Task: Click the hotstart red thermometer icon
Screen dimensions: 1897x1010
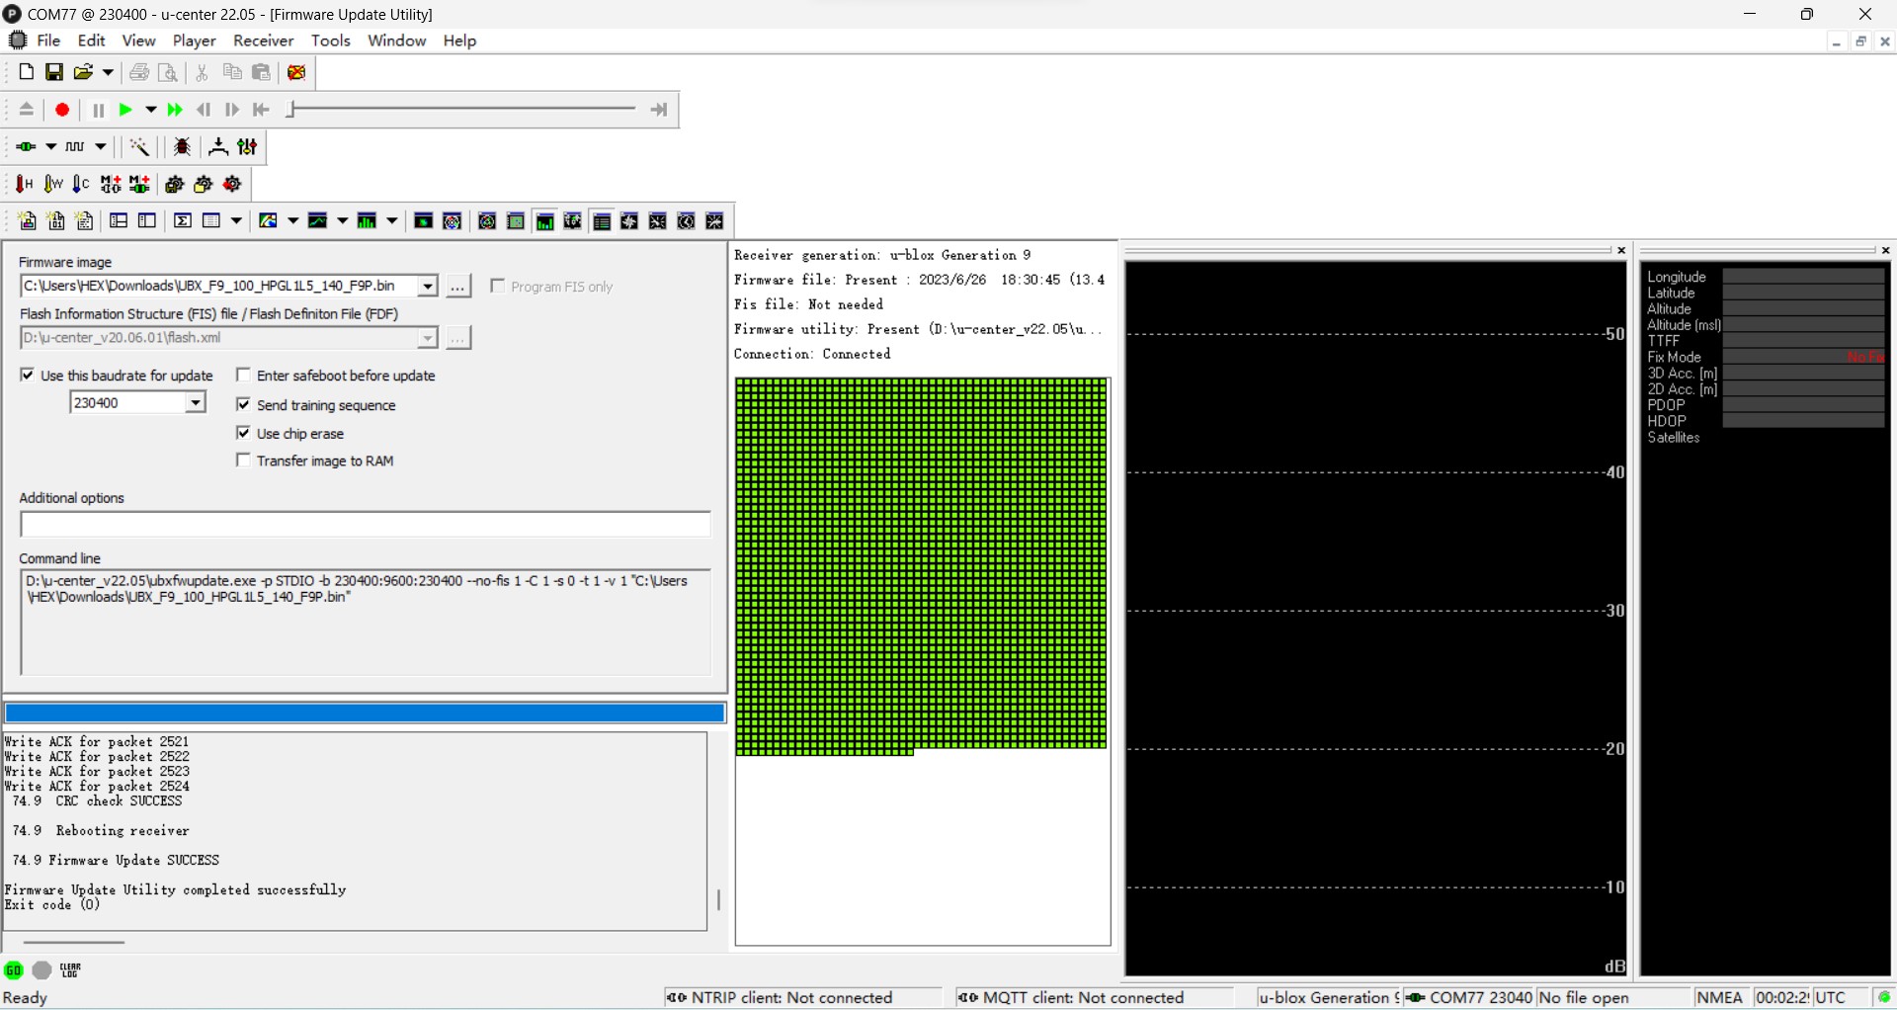Action: click(24, 184)
